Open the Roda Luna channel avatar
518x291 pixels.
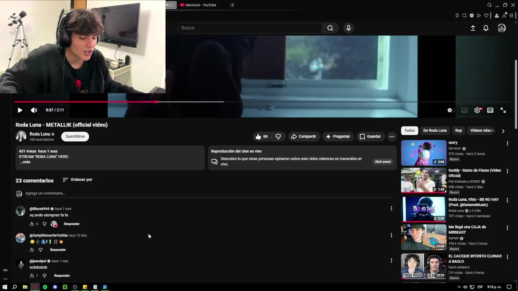[x=21, y=136]
